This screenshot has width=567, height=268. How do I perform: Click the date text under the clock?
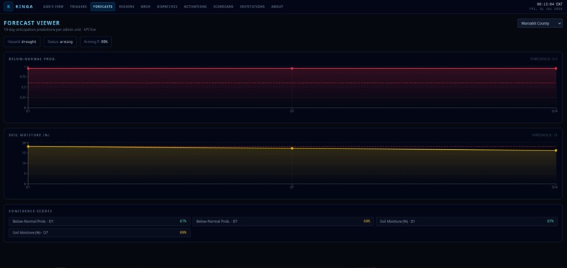pyautogui.click(x=546, y=8)
